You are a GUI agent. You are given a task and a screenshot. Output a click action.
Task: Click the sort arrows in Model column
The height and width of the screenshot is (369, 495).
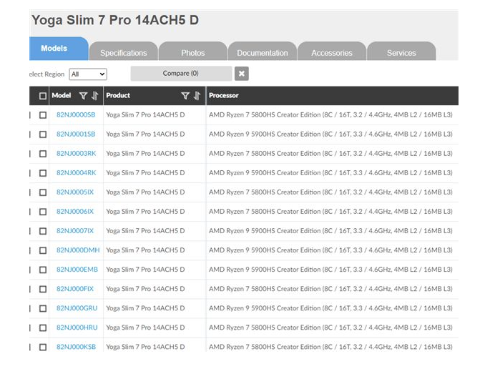(94, 96)
